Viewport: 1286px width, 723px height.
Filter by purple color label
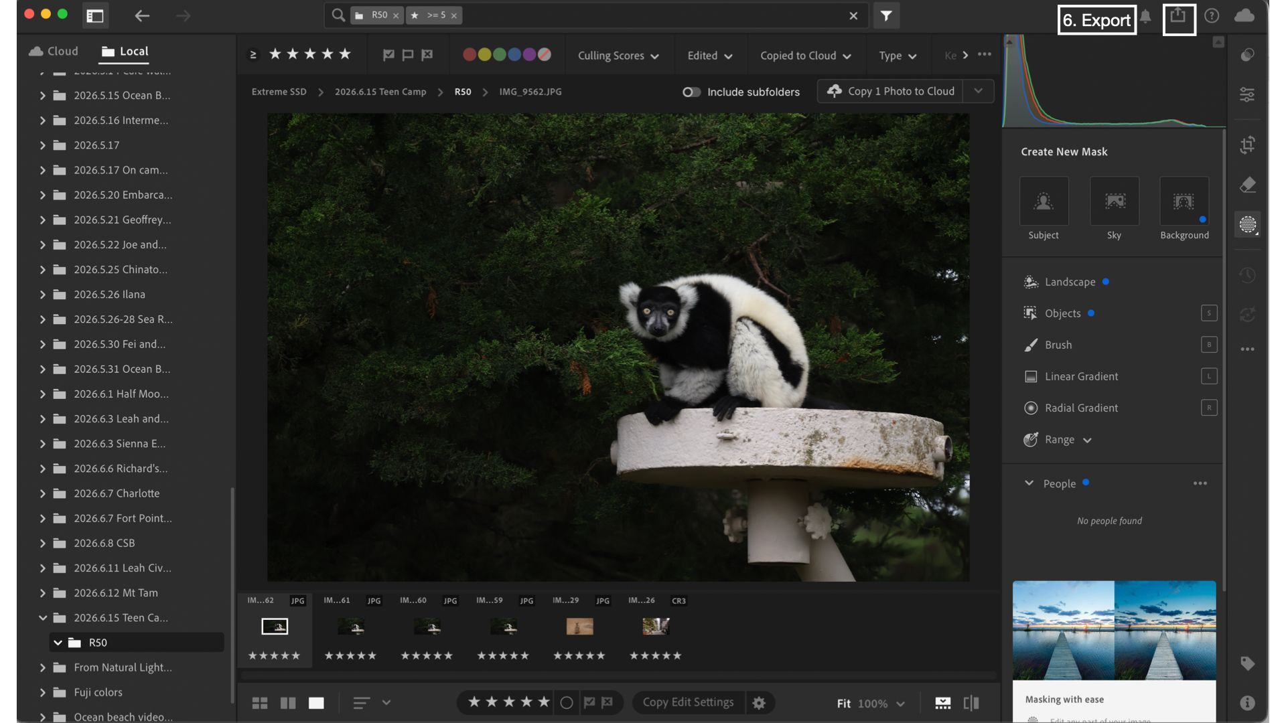click(529, 55)
